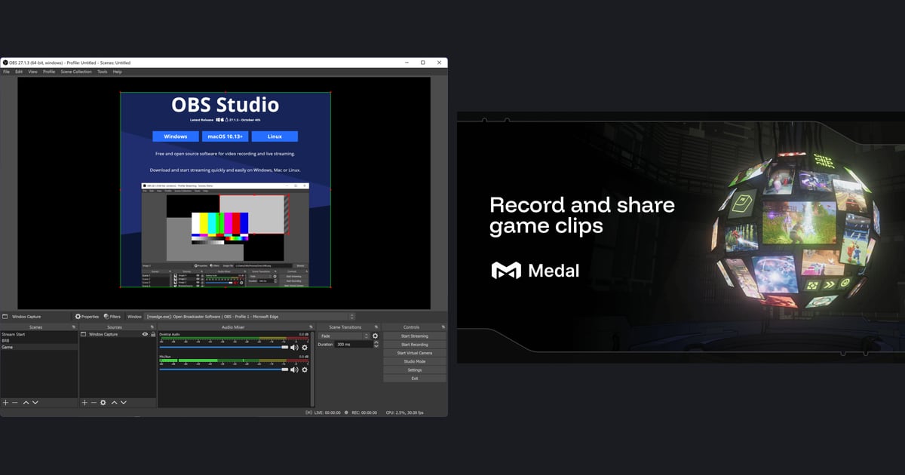Add a new source with the Sources plus icon

point(84,403)
